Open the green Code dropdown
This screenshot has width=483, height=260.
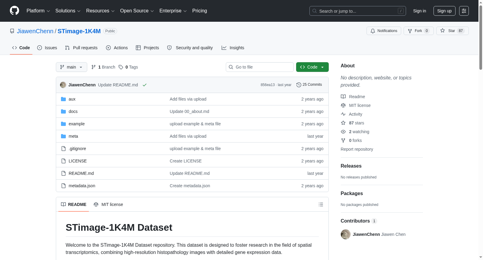point(312,67)
